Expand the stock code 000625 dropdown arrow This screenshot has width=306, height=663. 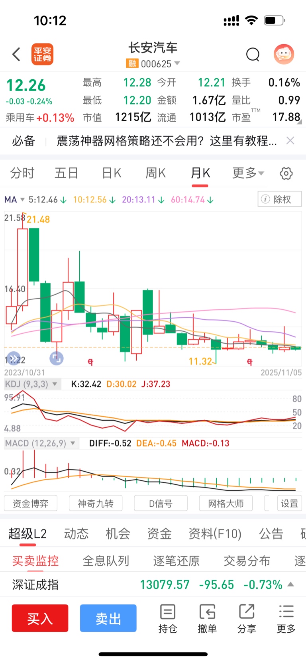pos(177,63)
